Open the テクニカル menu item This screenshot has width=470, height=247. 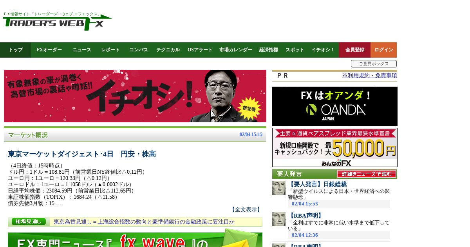168,50
